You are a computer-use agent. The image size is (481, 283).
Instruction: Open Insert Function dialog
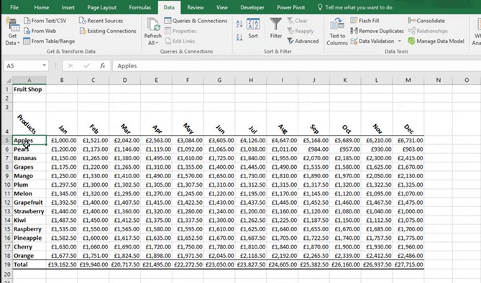(x=103, y=65)
